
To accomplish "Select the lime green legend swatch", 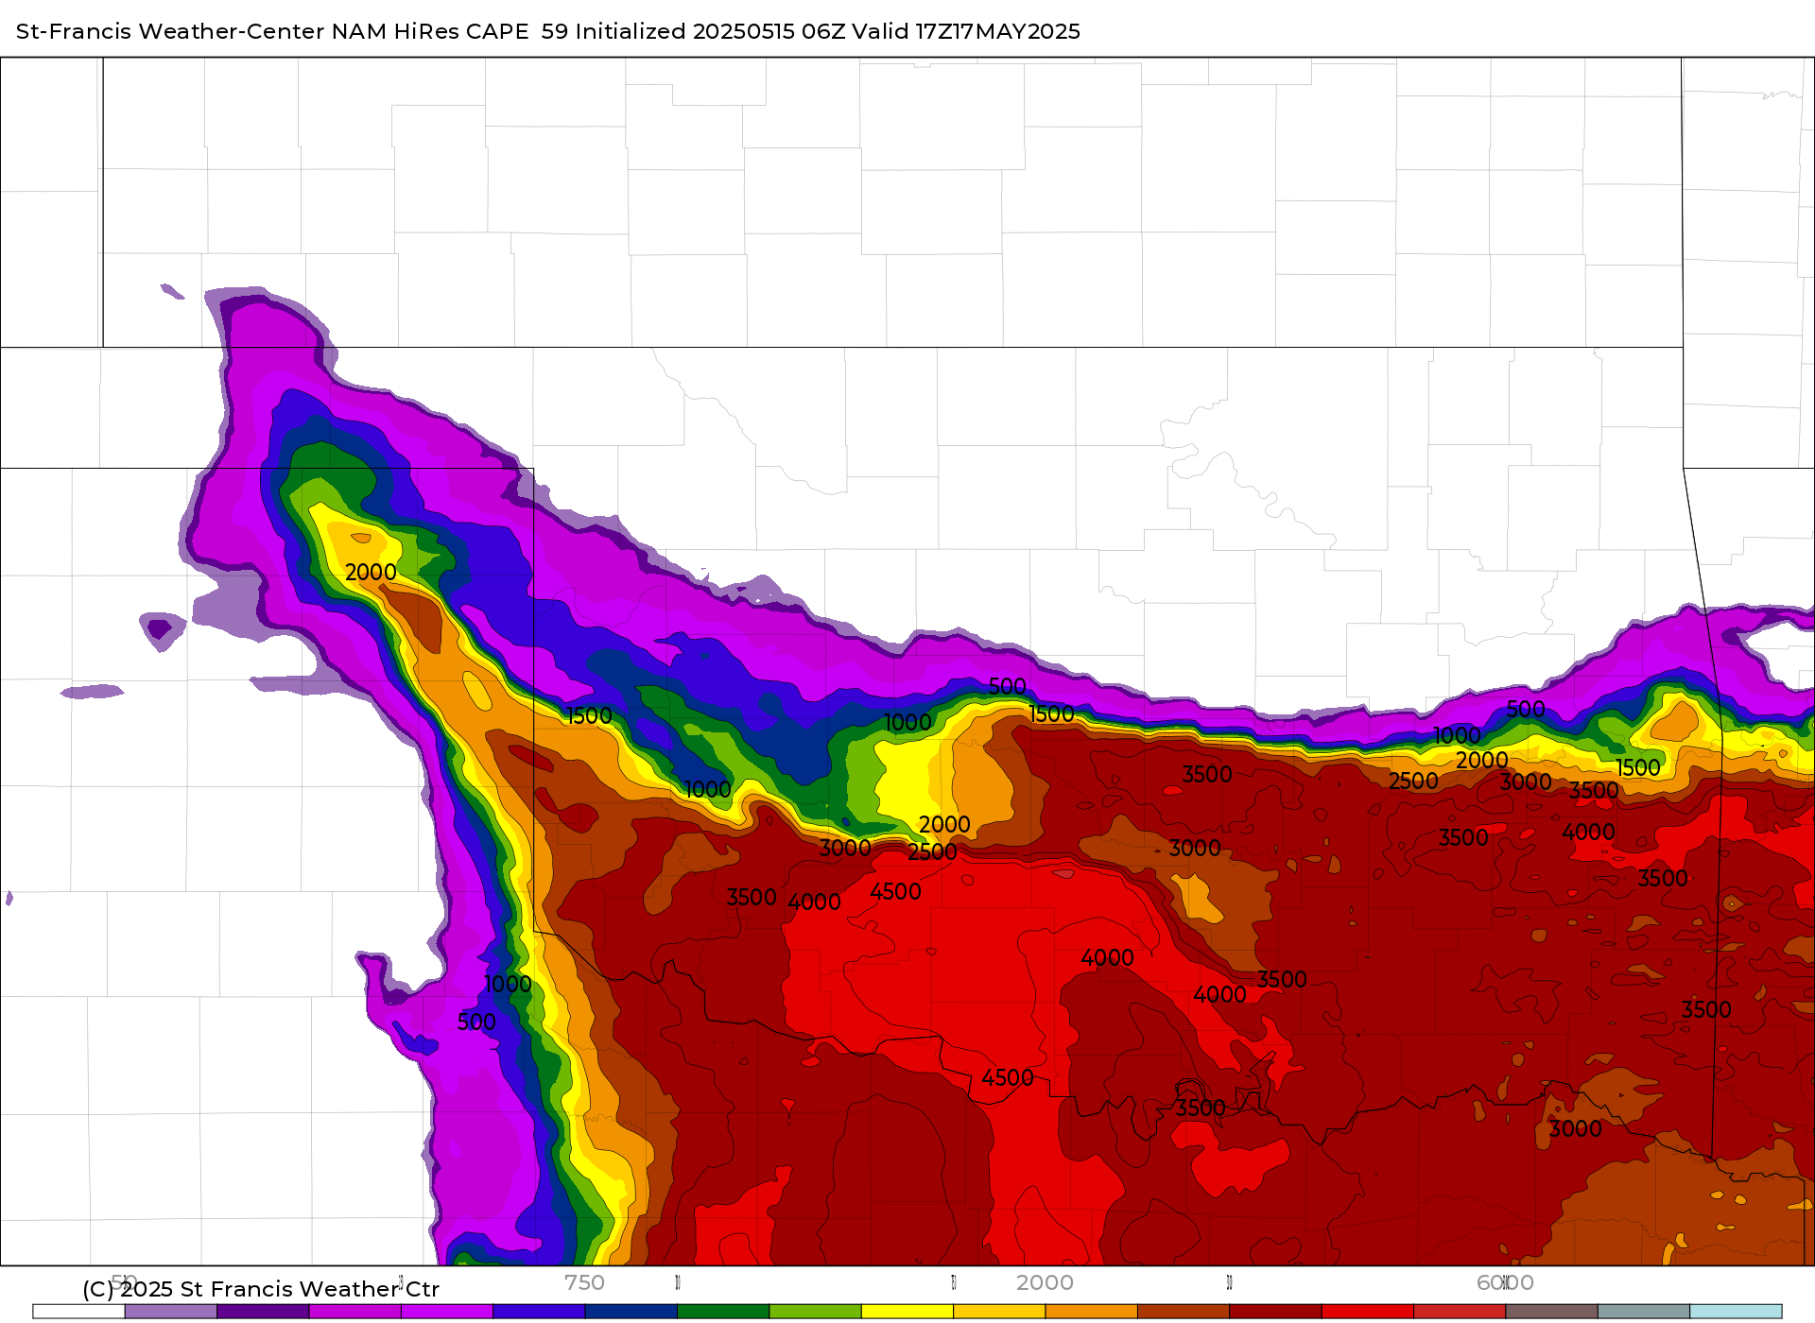I will [816, 1312].
